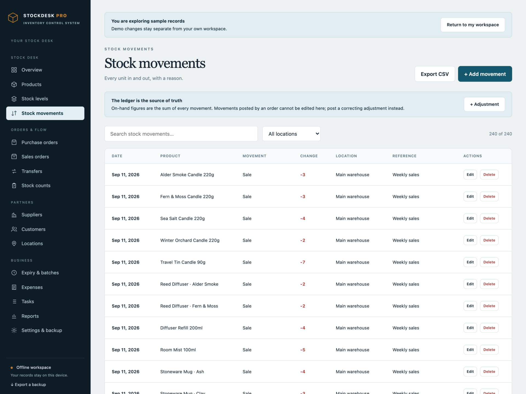Image resolution: width=526 pixels, height=394 pixels.
Task: Click Return to my workspace button
Action: click(x=473, y=25)
